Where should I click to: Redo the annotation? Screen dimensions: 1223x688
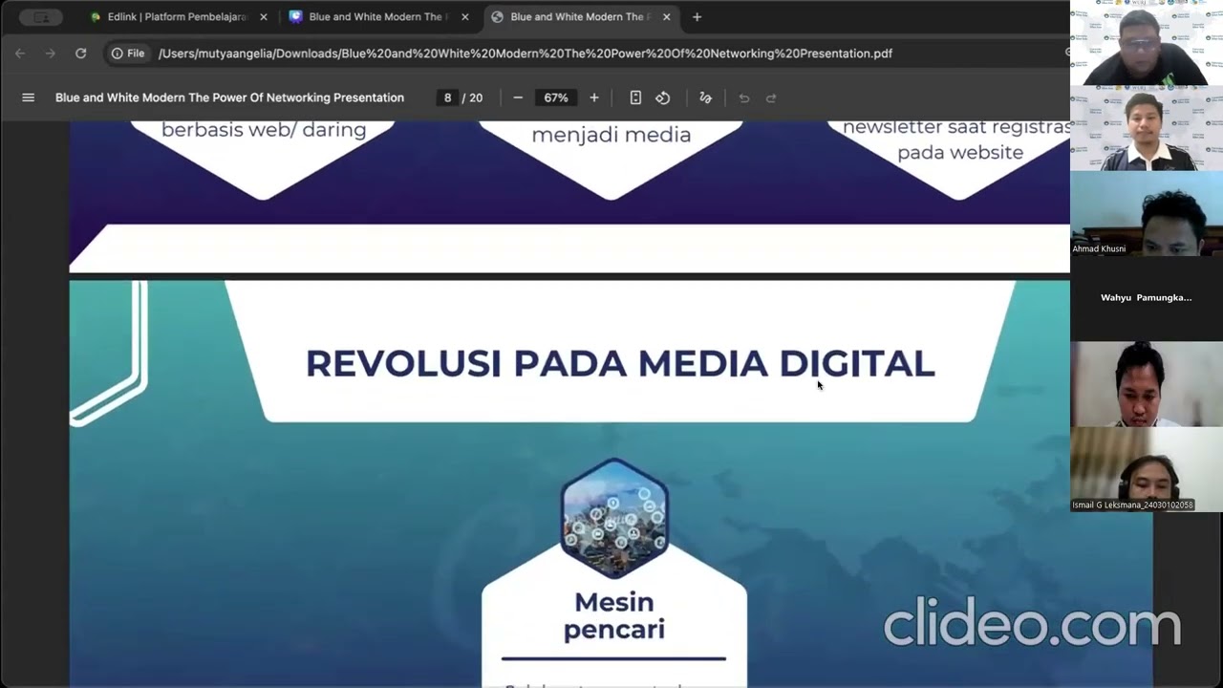[771, 97]
